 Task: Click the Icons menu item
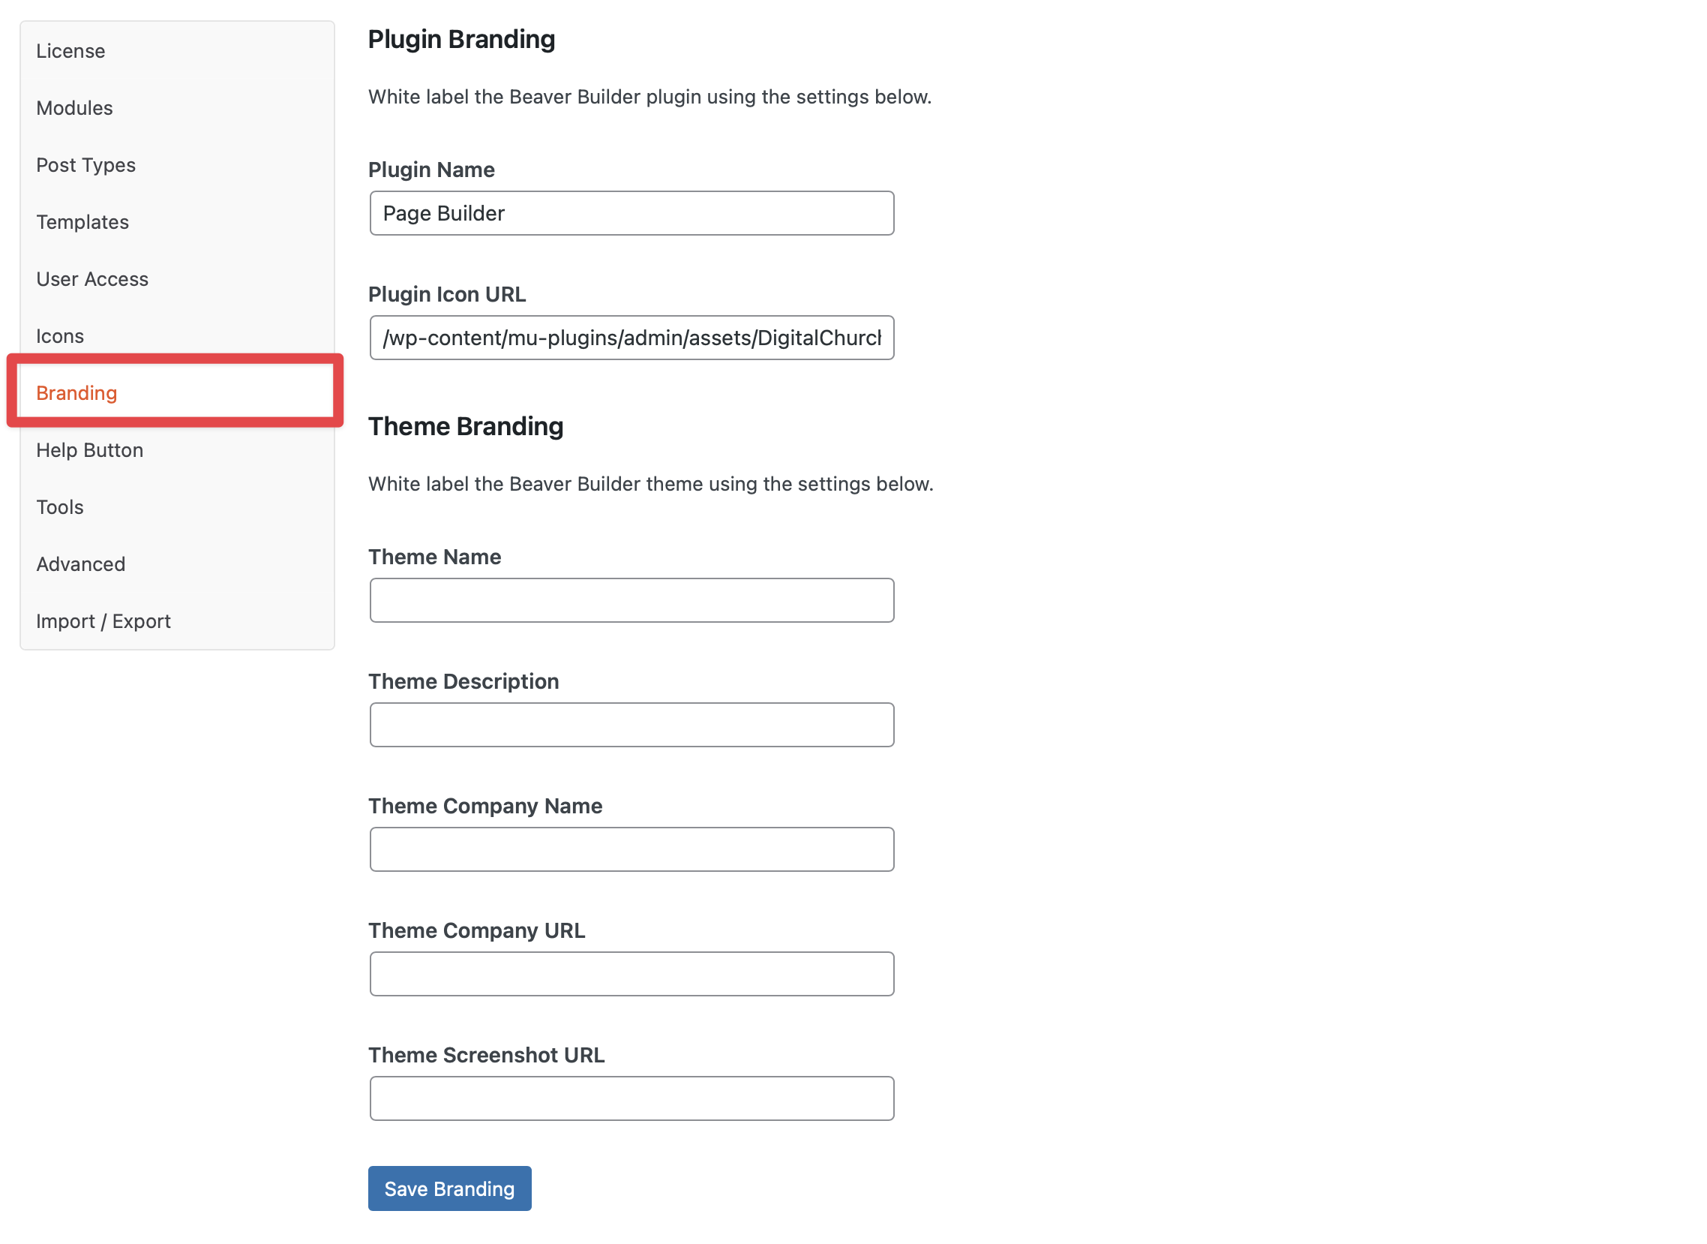click(x=60, y=334)
